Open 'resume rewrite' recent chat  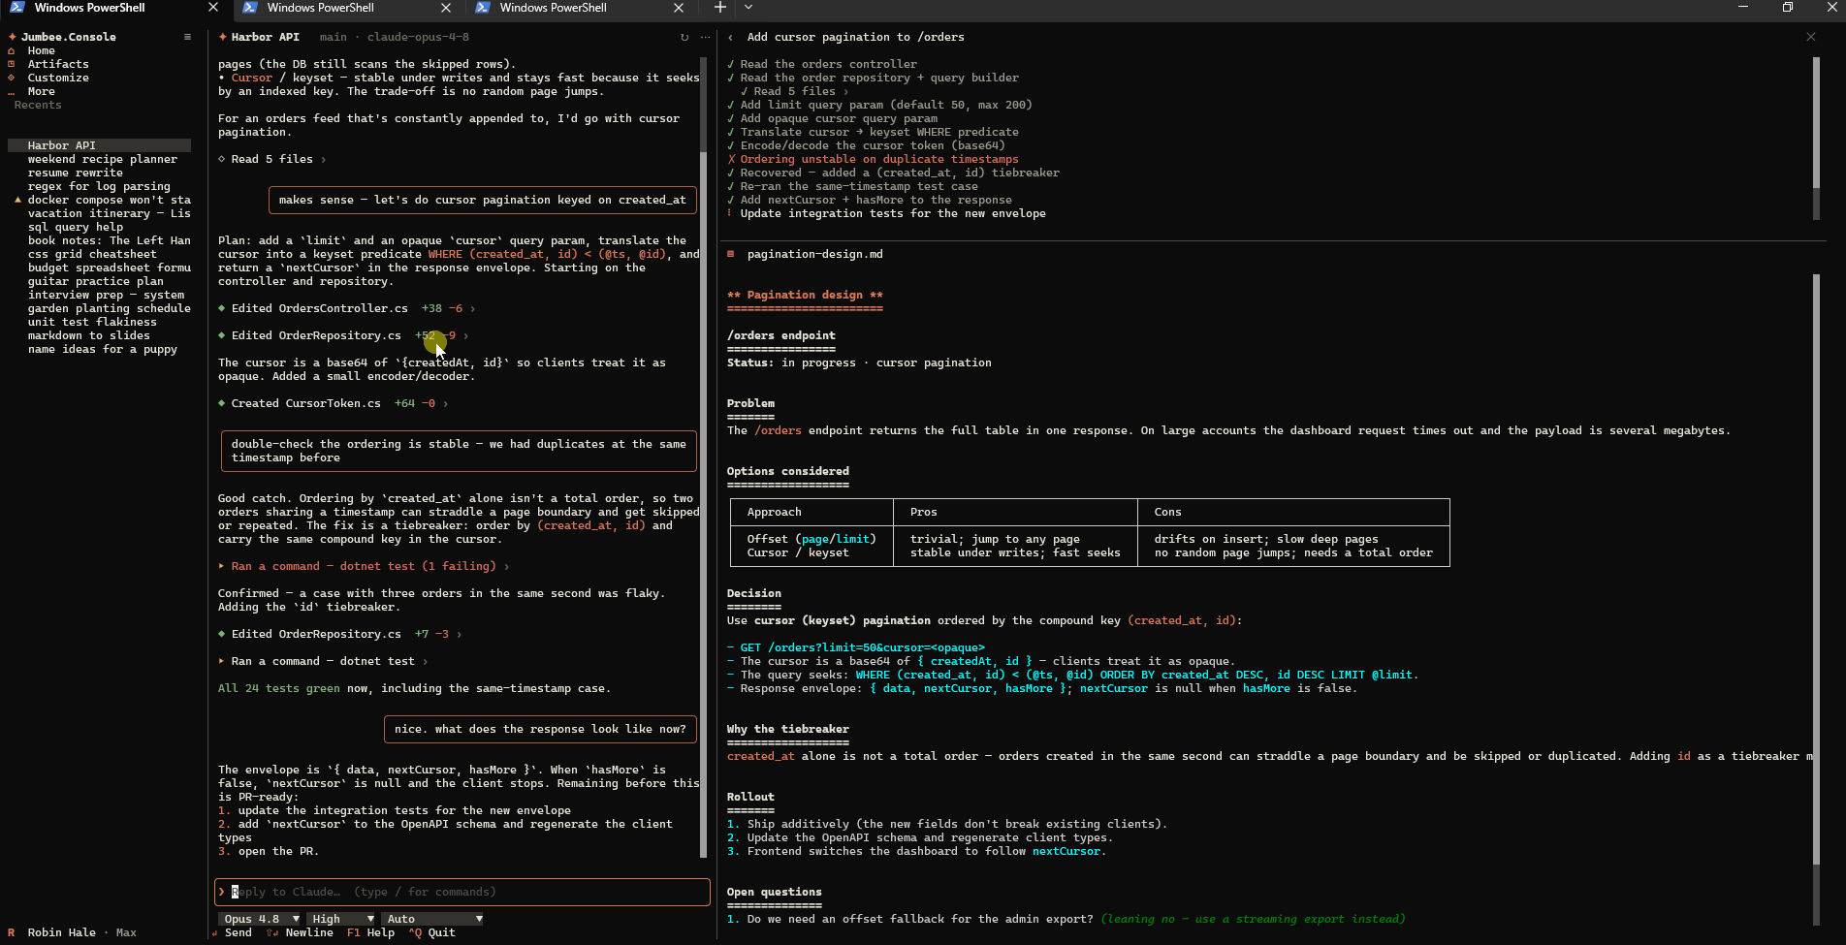(x=75, y=173)
